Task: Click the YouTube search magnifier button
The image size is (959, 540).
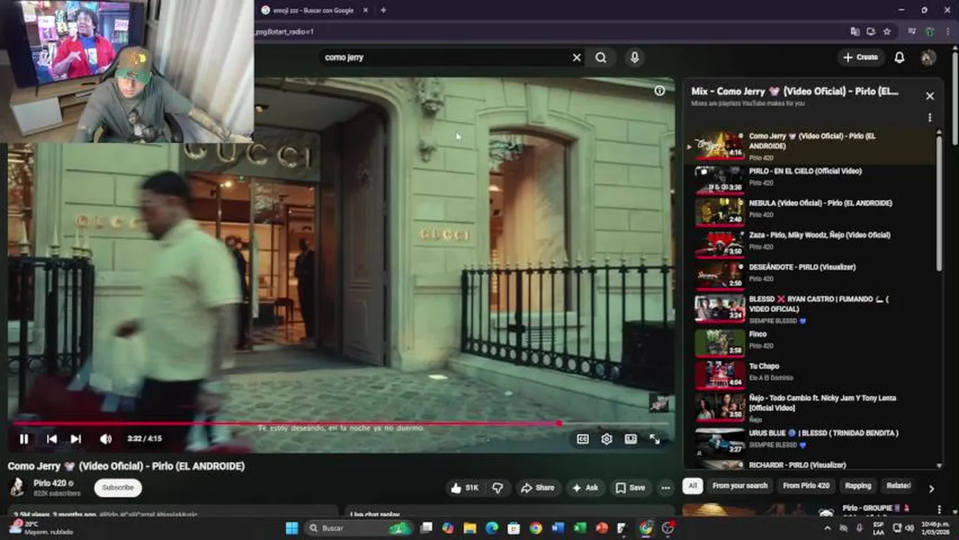Action: (600, 58)
